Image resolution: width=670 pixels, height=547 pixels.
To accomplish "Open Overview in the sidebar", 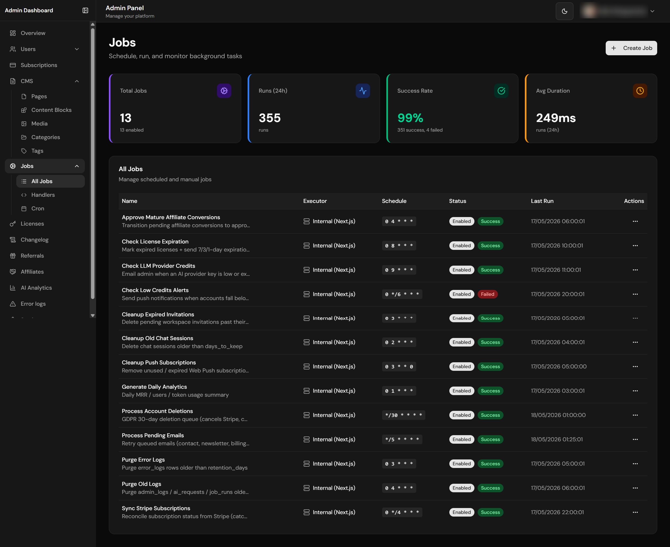I will point(45,33).
